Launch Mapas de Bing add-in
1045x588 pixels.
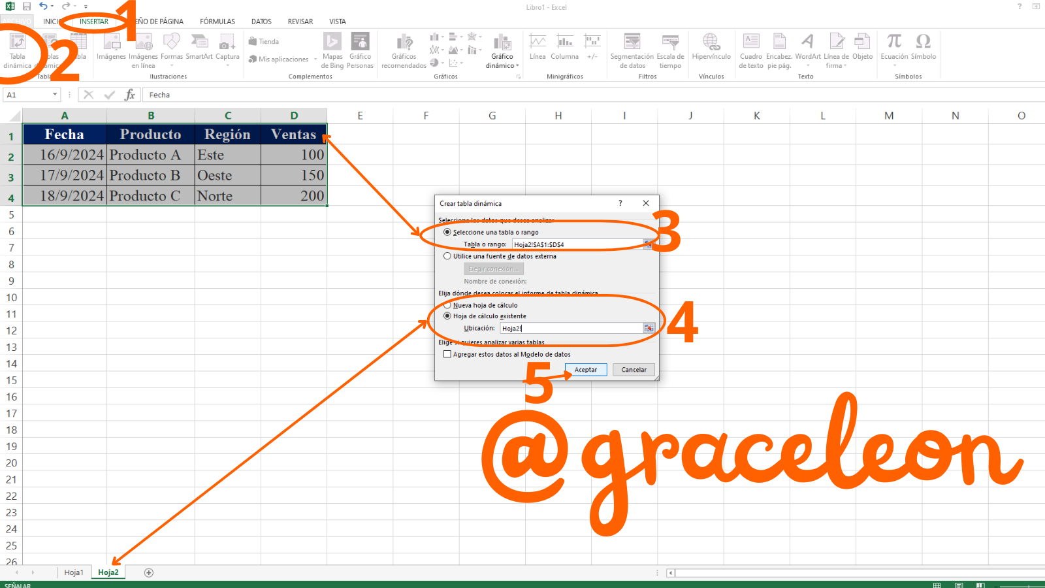pyautogui.click(x=332, y=51)
